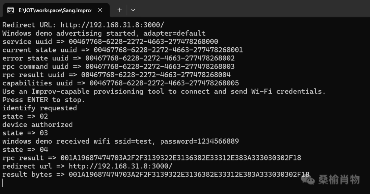Image resolution: width=370 pixels, height=194 pixels.
Task: Click the current state uuid value
Action: (x=168, y=50)
